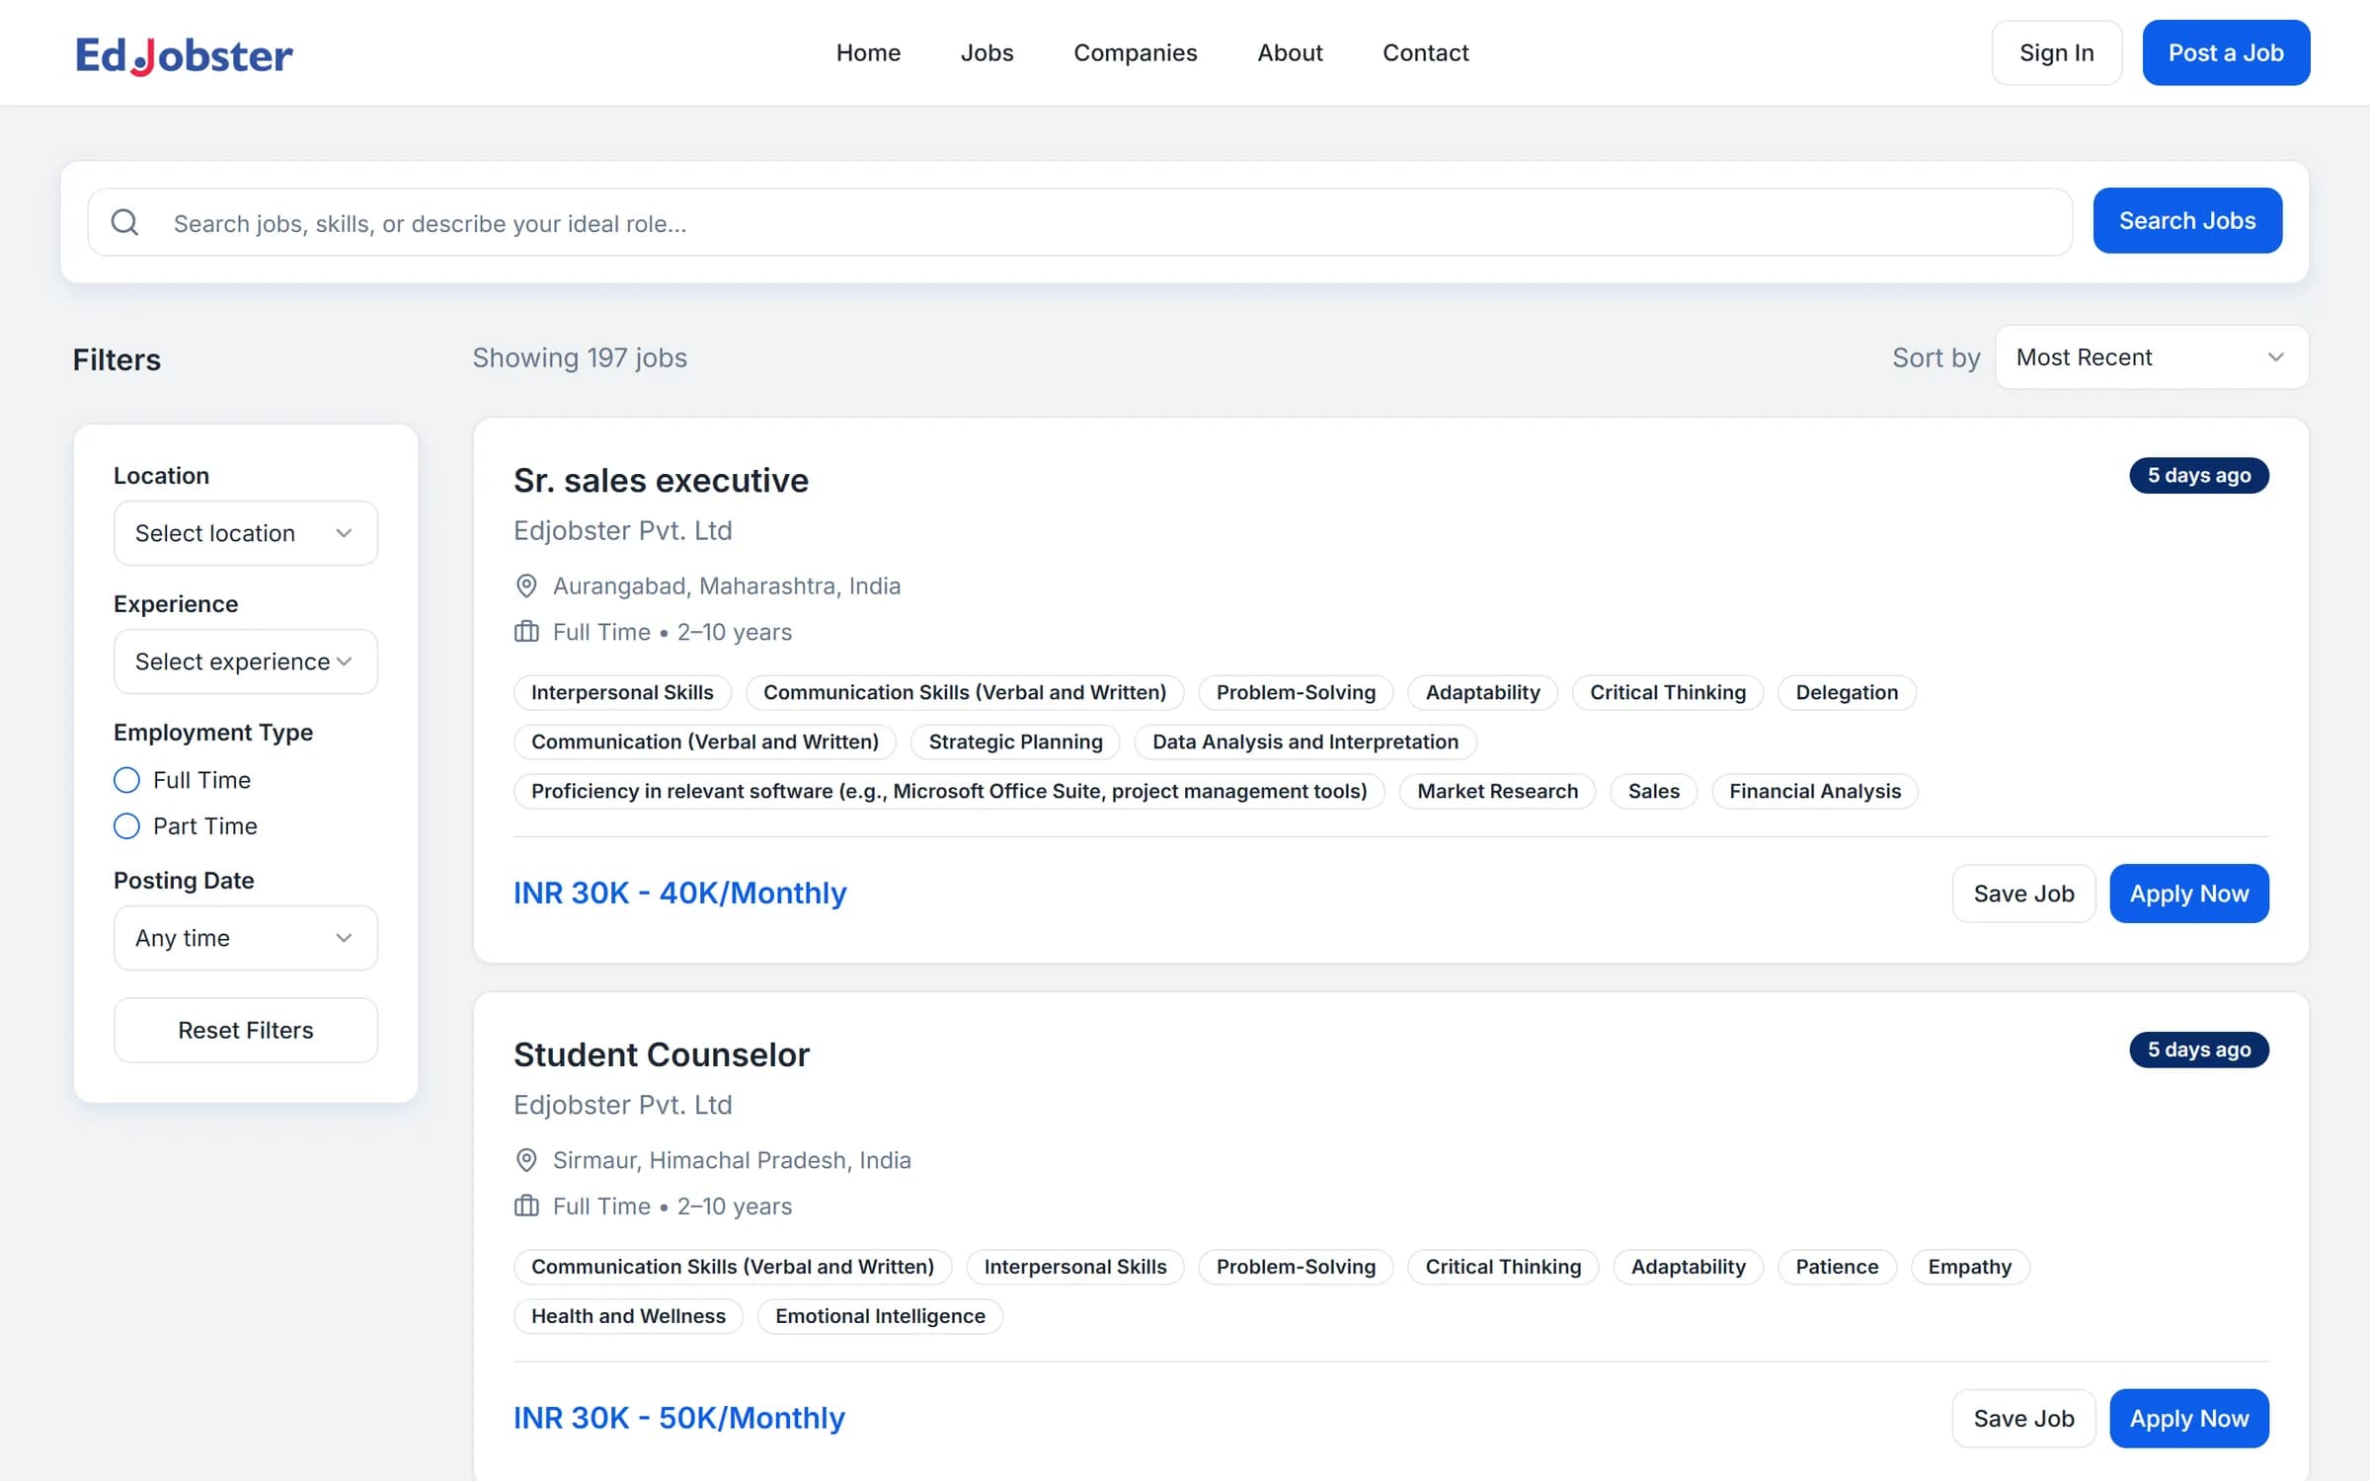Click the Patience skill tag

1837,1268
